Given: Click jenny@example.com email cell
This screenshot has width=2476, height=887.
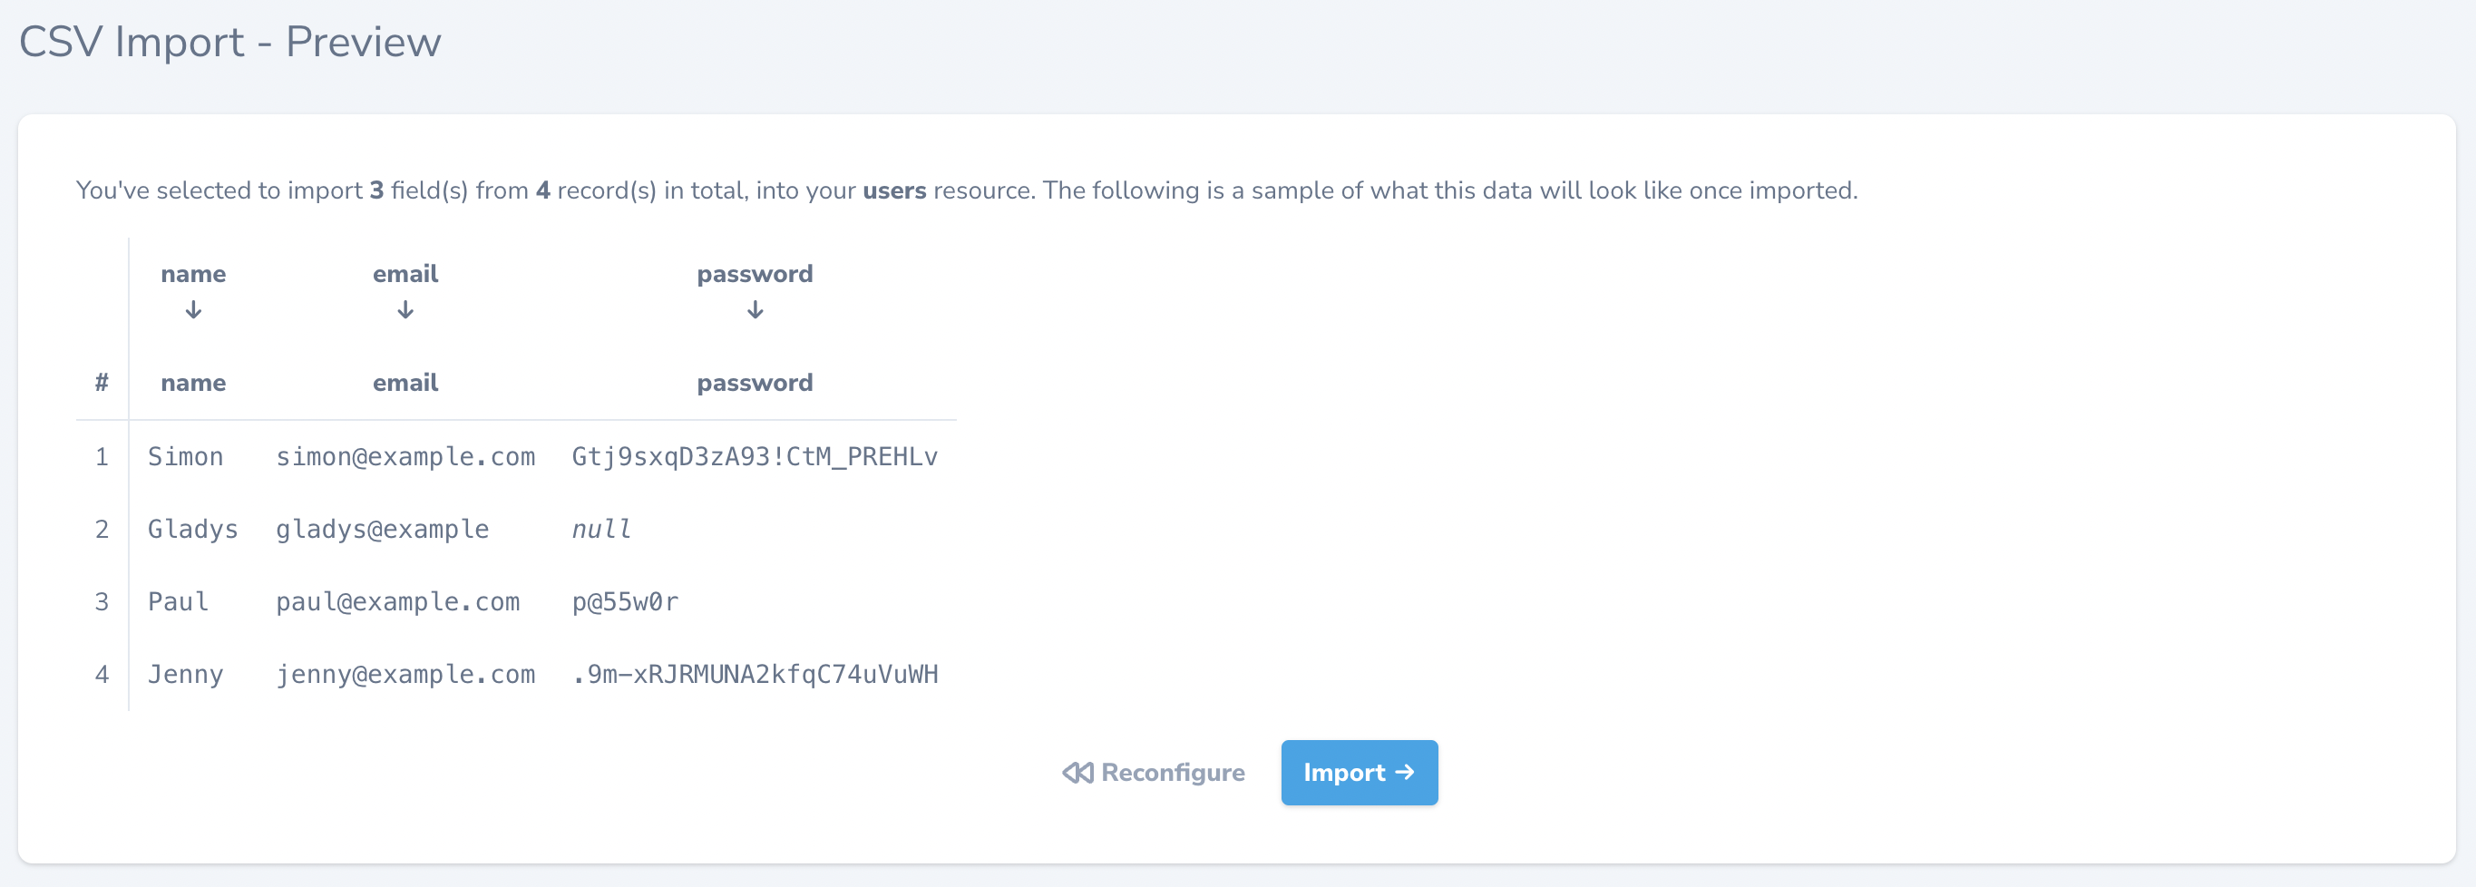Looking at the screenshot, I should [x=405, y=675].
